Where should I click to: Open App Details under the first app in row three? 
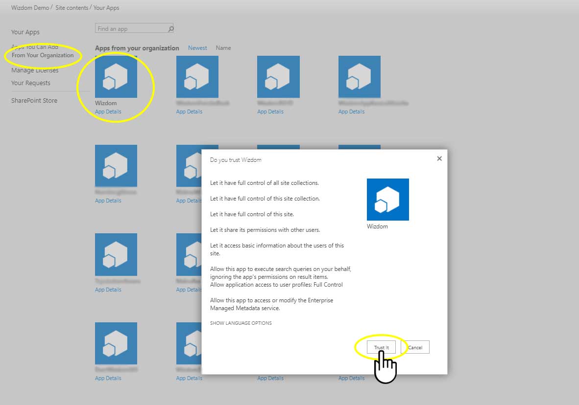pyautogui.click(x=108, y=290)
